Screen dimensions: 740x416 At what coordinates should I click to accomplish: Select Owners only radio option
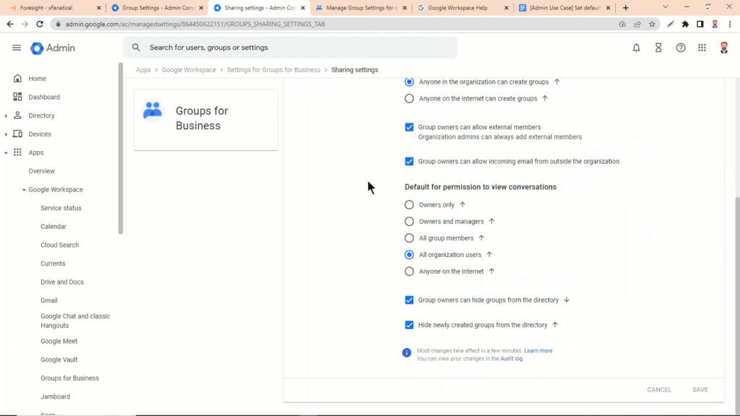pos(409,204)
